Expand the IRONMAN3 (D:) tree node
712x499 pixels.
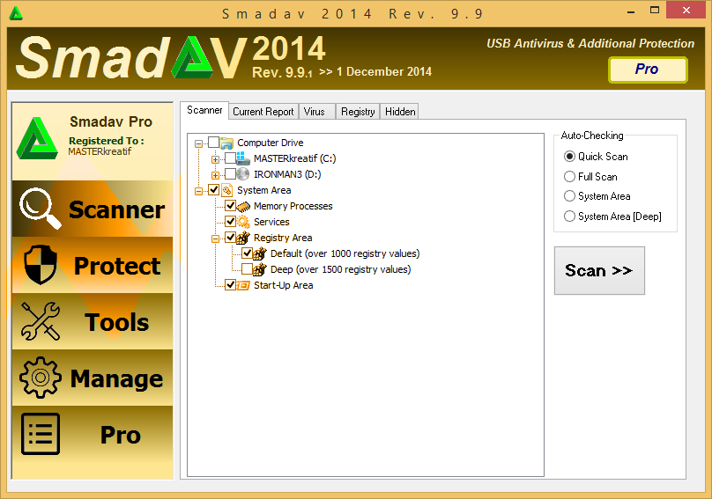click(215, 175)
